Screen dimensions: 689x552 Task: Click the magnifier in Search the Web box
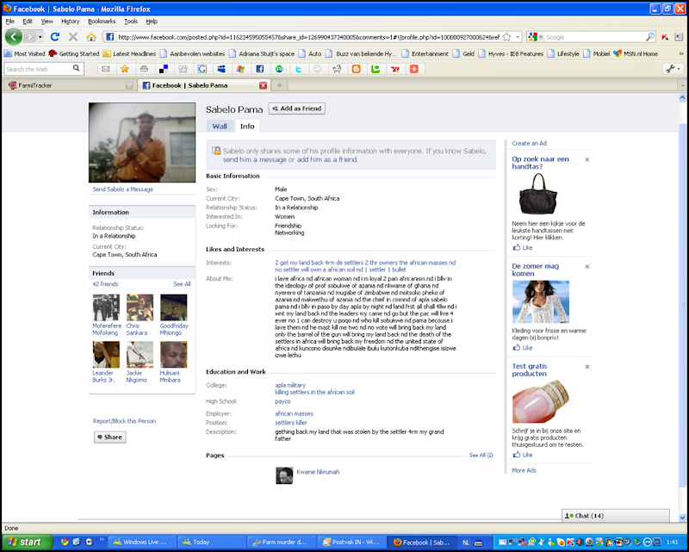[77, 69]
